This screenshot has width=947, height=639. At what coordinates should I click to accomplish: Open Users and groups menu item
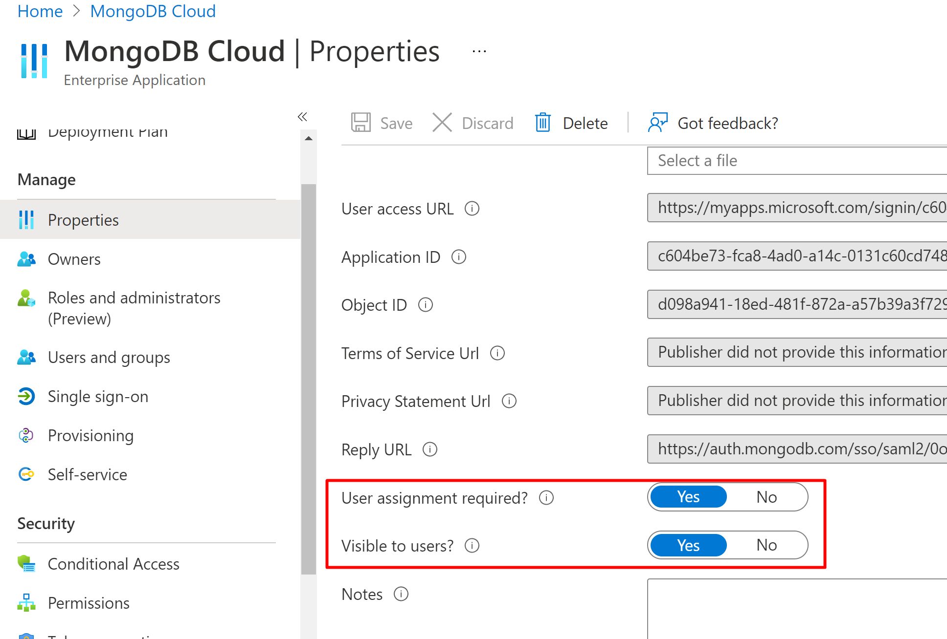coord(109,358)
